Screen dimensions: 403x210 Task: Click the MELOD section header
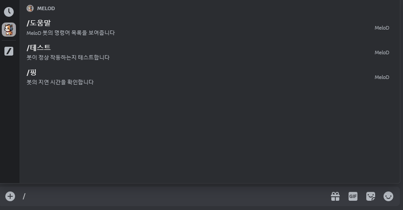pyautogui.click(x=46, y=8)
